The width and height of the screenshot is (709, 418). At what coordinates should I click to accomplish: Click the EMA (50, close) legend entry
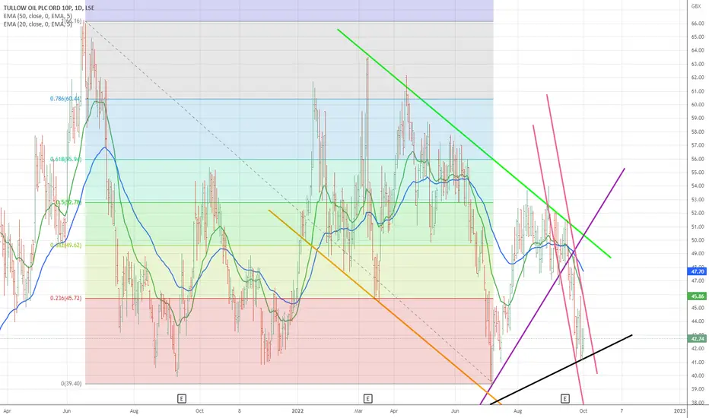pyautogui.click(x=37, y=16)
